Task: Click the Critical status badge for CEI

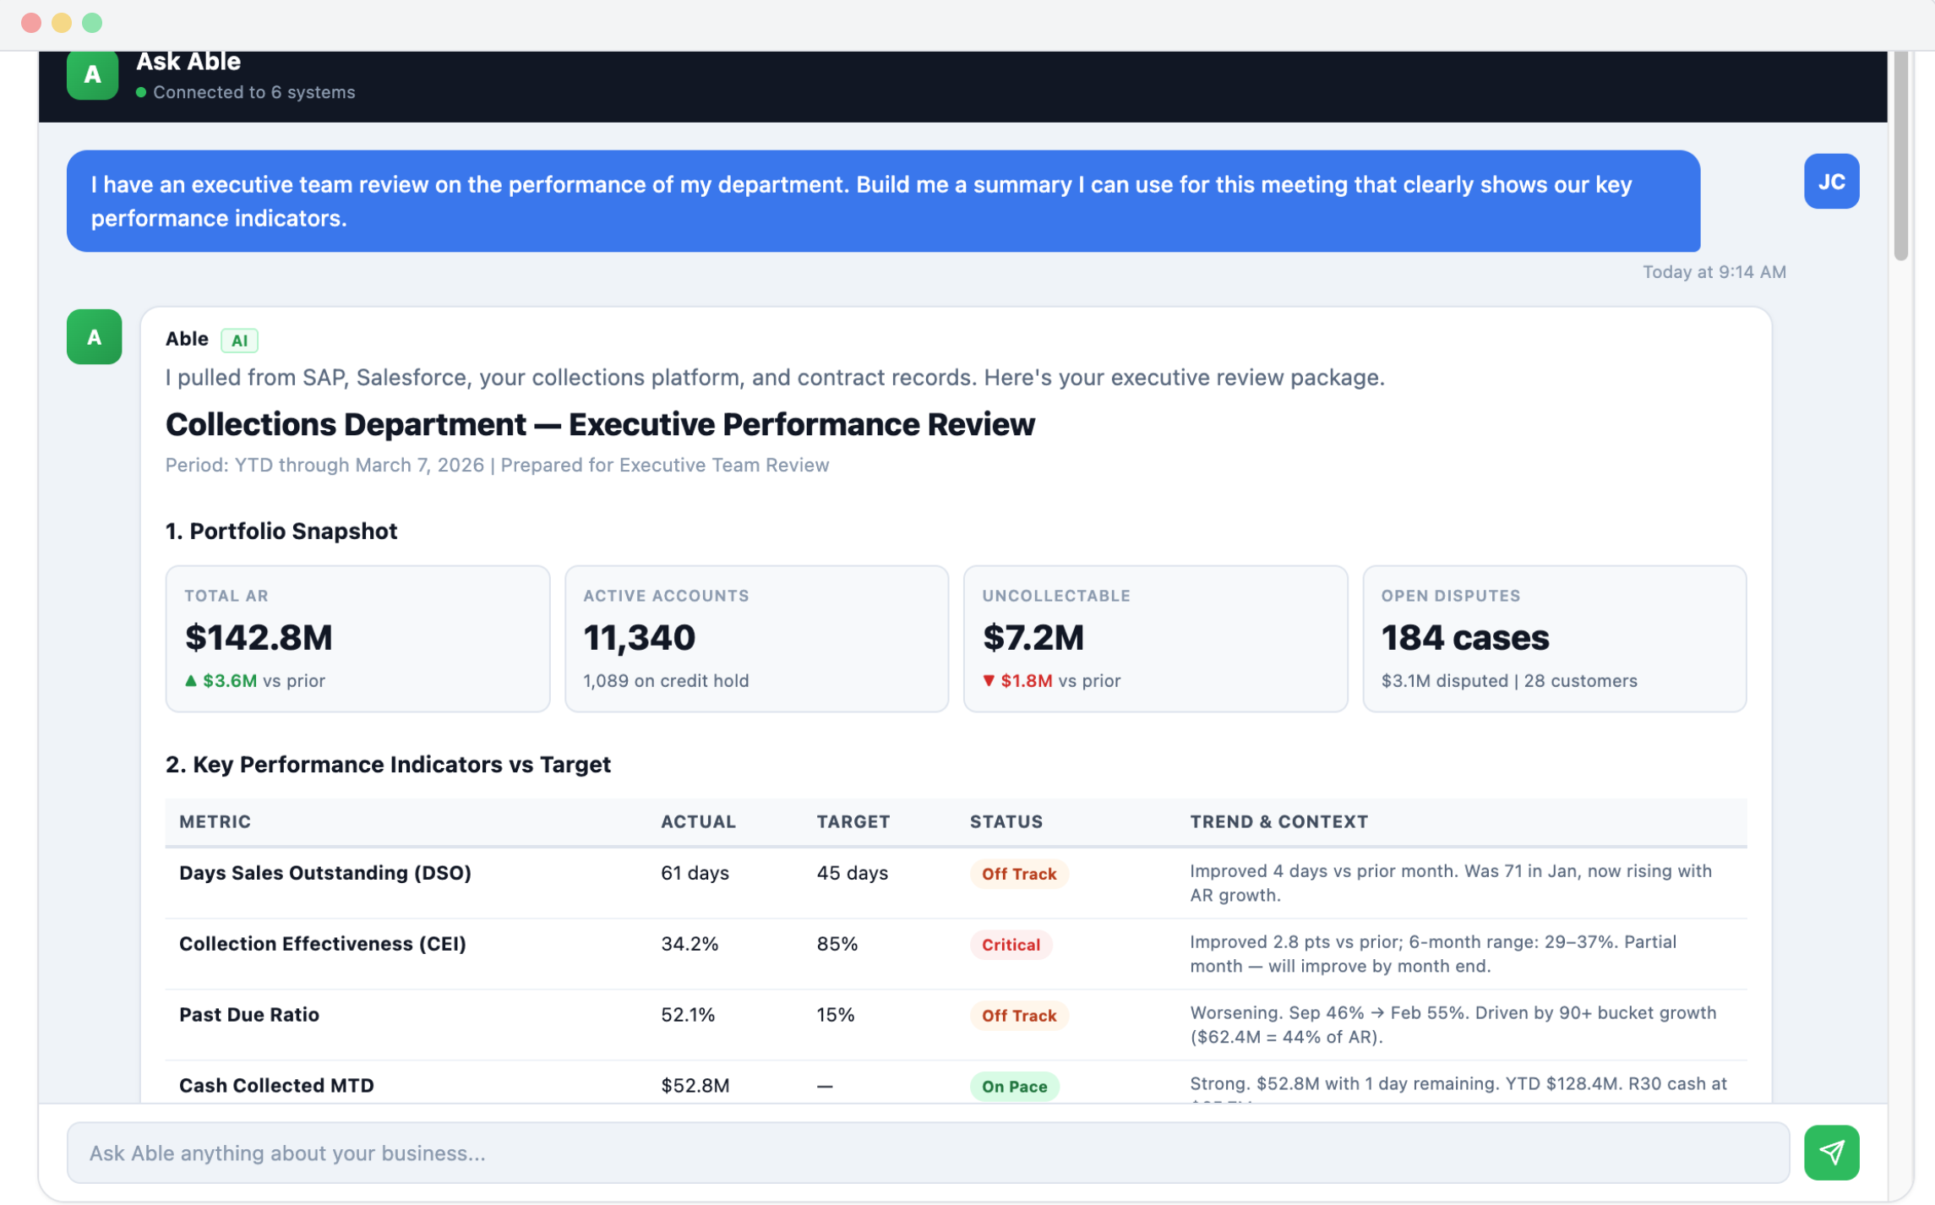Action: pos(1010,945)
